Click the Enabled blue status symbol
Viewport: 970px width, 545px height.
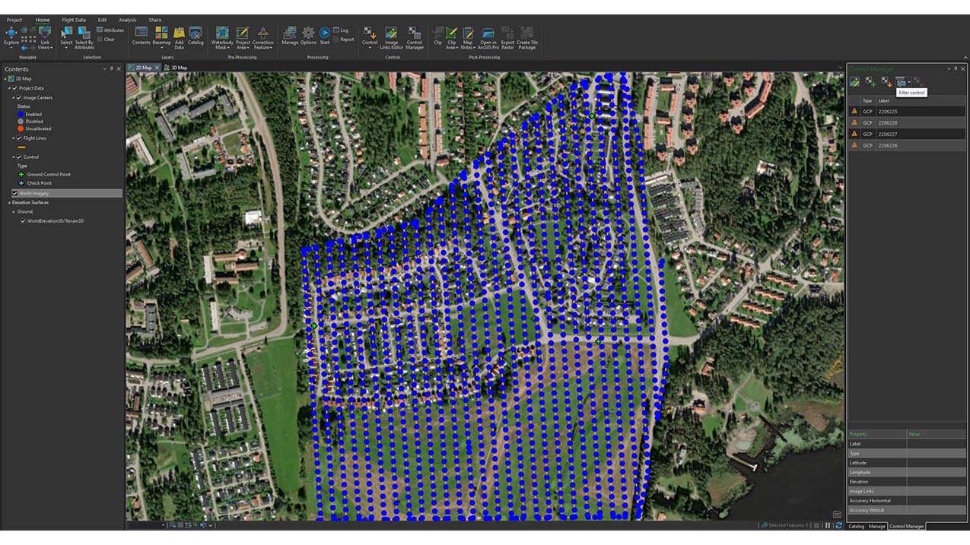pos(21,113)
